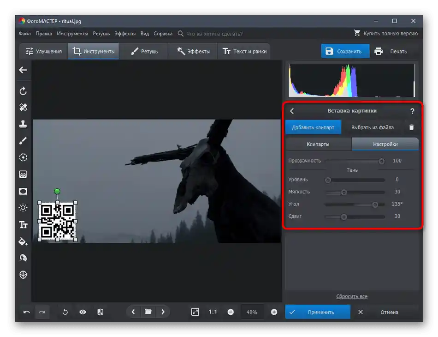The width and height of the screenshot is (438, 337).
Task: Select the healing patch tool
Action: tap(23, 107)
